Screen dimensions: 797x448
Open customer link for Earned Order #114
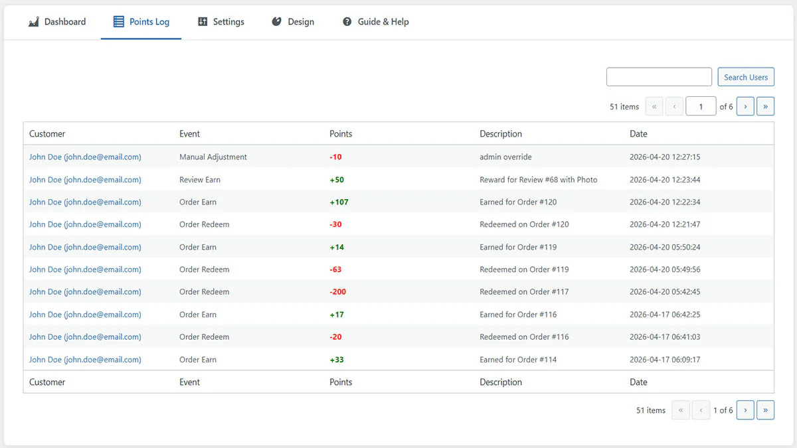pyautogui.click(x=85, y=360)
